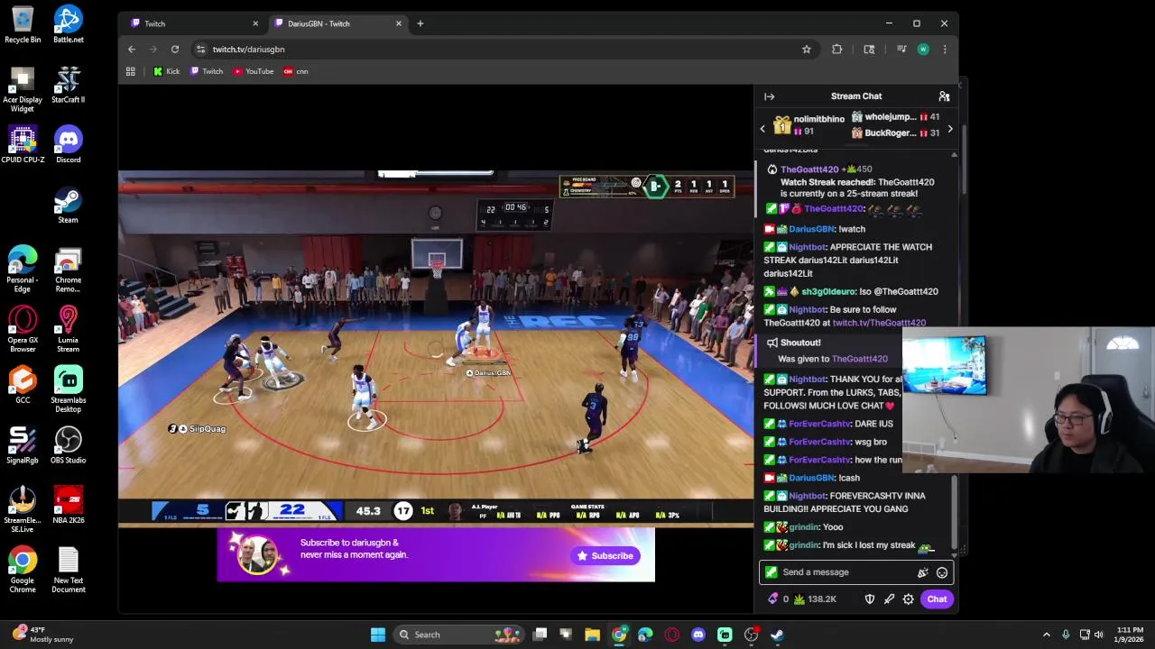Open the StarCraft II desktop icon
This screenshot has width=1155, height=649.
[69, 85]
